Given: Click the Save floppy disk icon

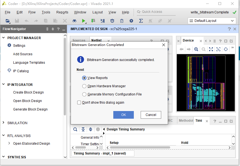Looking at the screenshot, I should [x=17, y=21].
